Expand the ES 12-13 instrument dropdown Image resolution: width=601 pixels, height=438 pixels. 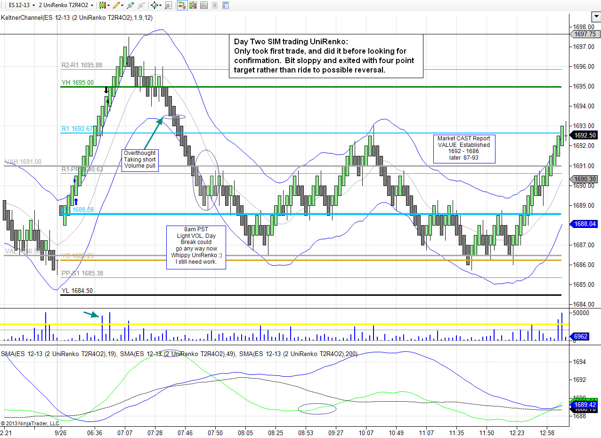tap(33, 5)
